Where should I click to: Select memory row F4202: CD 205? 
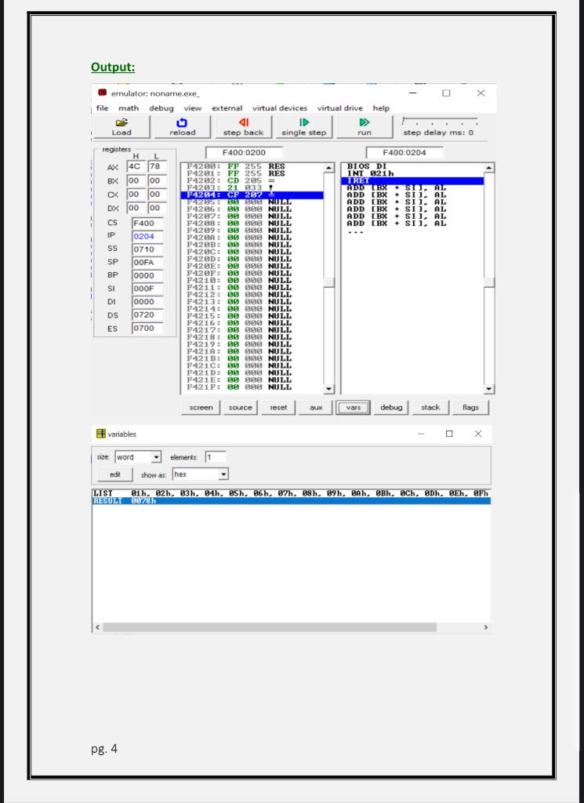[x=252, y=181]
